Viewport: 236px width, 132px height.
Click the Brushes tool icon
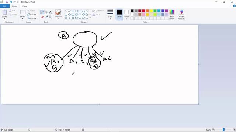[x=58, y=12]
